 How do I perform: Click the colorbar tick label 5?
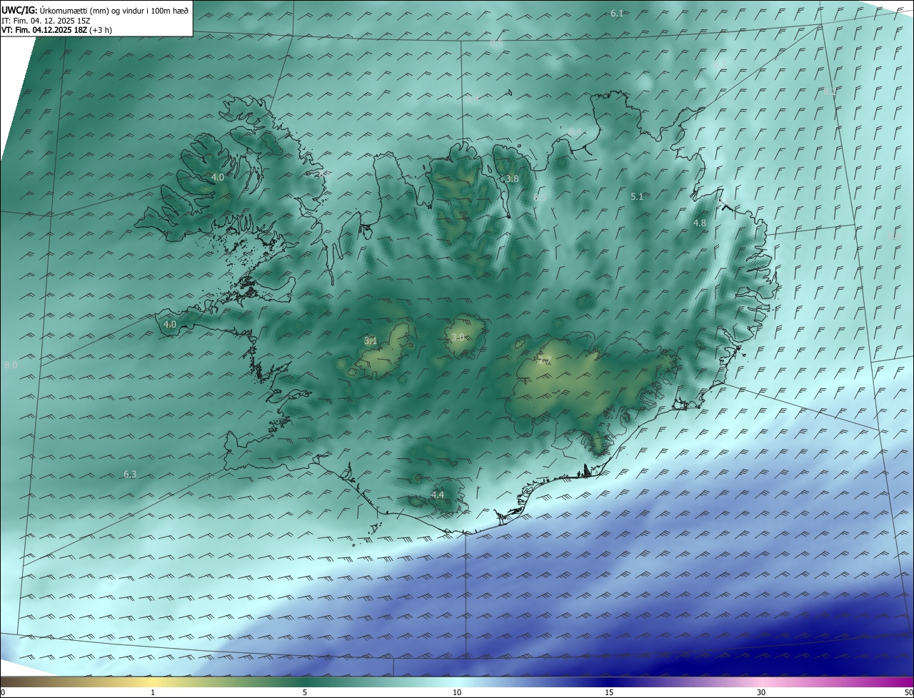coord(305,692)
